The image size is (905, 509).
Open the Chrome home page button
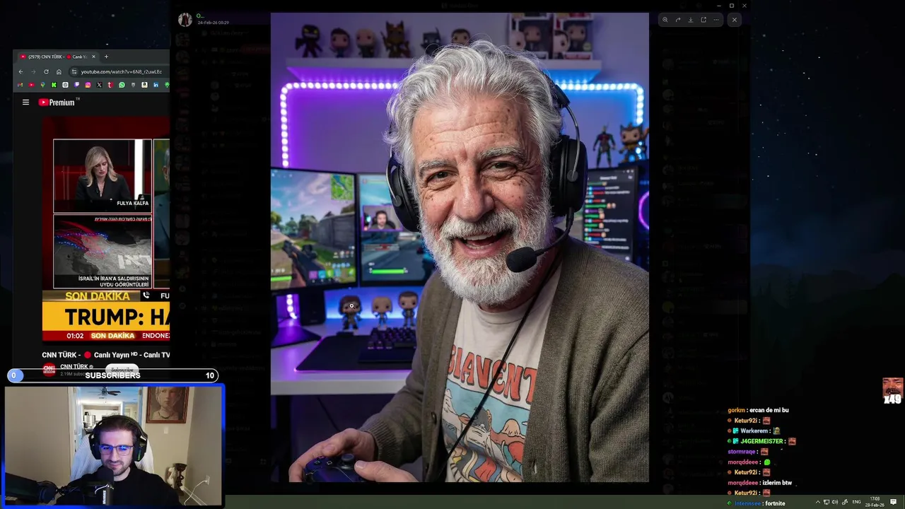[x=59, y=71]
